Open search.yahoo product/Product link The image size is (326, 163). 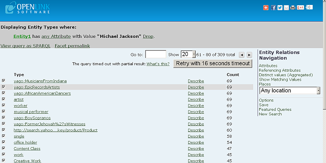tap(55, 130)
